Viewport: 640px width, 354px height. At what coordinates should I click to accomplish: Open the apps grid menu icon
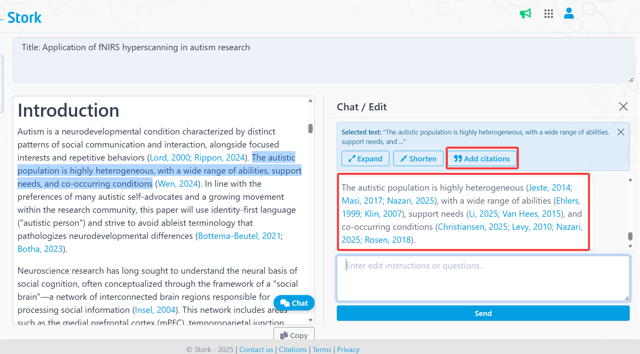tap(548, 14)
